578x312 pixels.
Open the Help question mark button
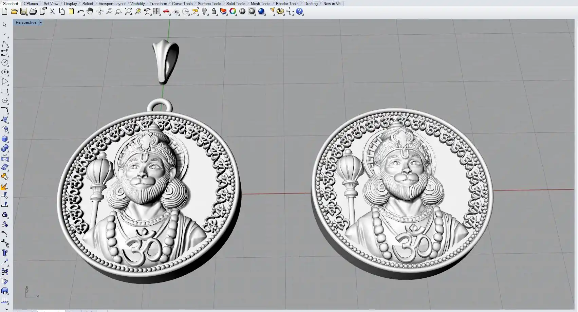(x=299, y=12)
